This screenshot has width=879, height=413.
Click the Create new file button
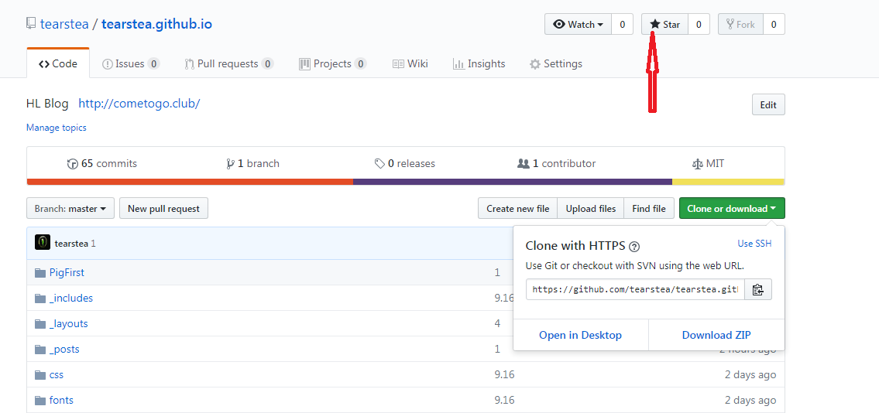[518, 208]
